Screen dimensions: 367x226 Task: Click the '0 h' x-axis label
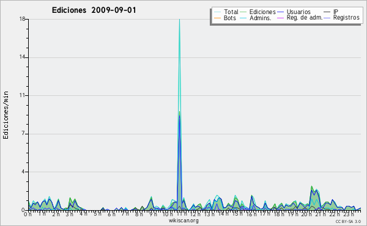(x=28, y=214)
